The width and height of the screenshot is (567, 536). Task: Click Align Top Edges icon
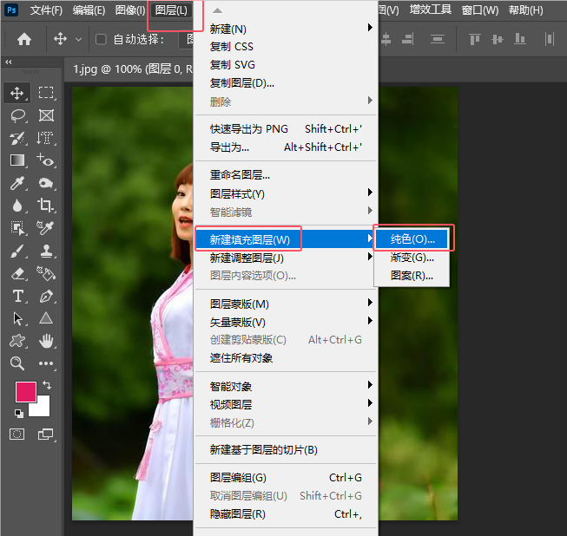pos(474,39)
